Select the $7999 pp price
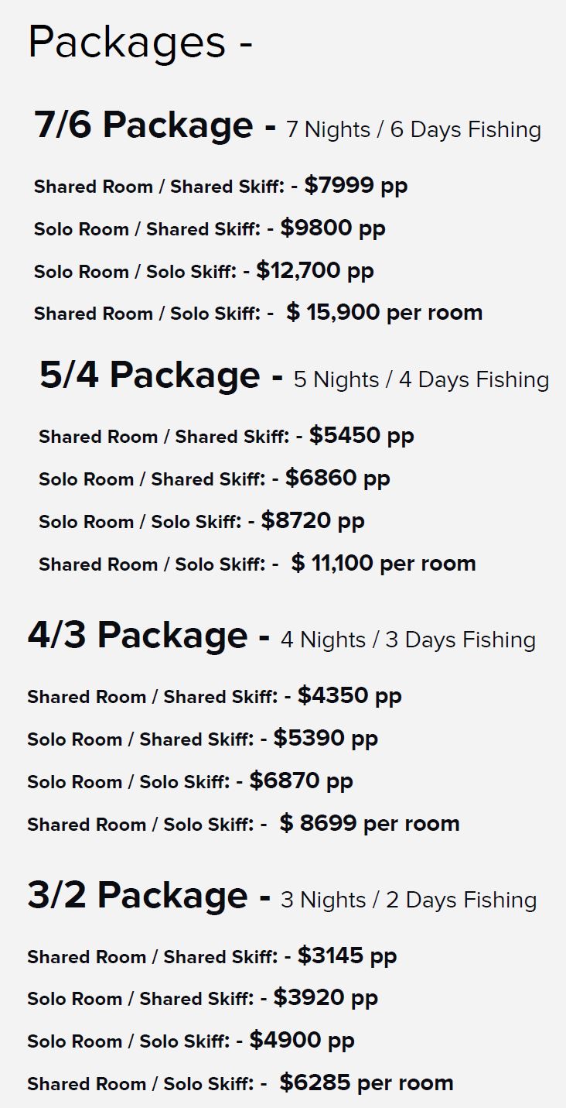The height and width of the screenshot is (1108, 566). click(x=356, y=186)
